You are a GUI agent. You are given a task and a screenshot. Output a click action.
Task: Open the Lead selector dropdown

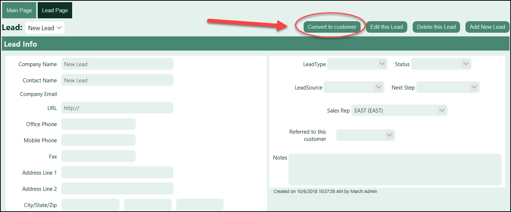pos(45,28)
